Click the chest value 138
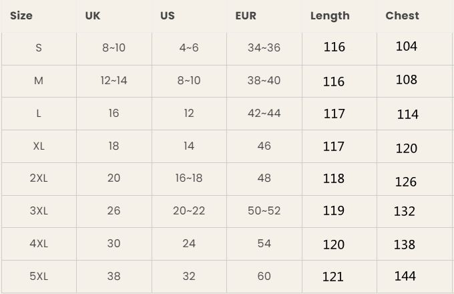Viewport: 454px width, 294px height. click(x=405, y=245)
